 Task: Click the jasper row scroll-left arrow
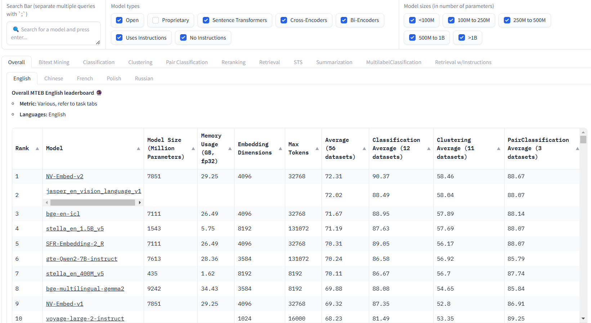(47, 203)
